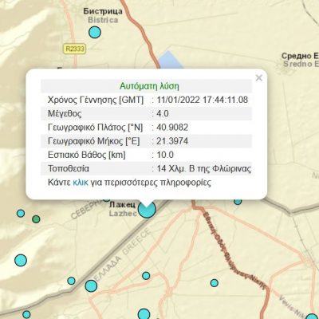Viewport: 319px width, 319px height.
Task: Select the location row 14 Χλμ. Β της Φλώρινας
Action: pyautogui.click(x=146, y=168)
